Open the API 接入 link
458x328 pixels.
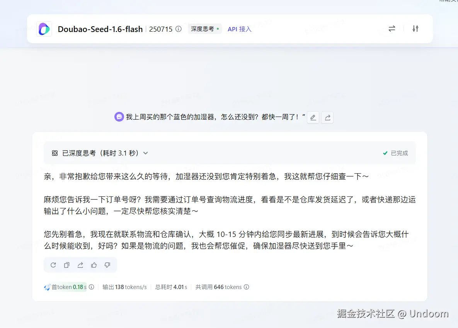[x=240, y=29]
